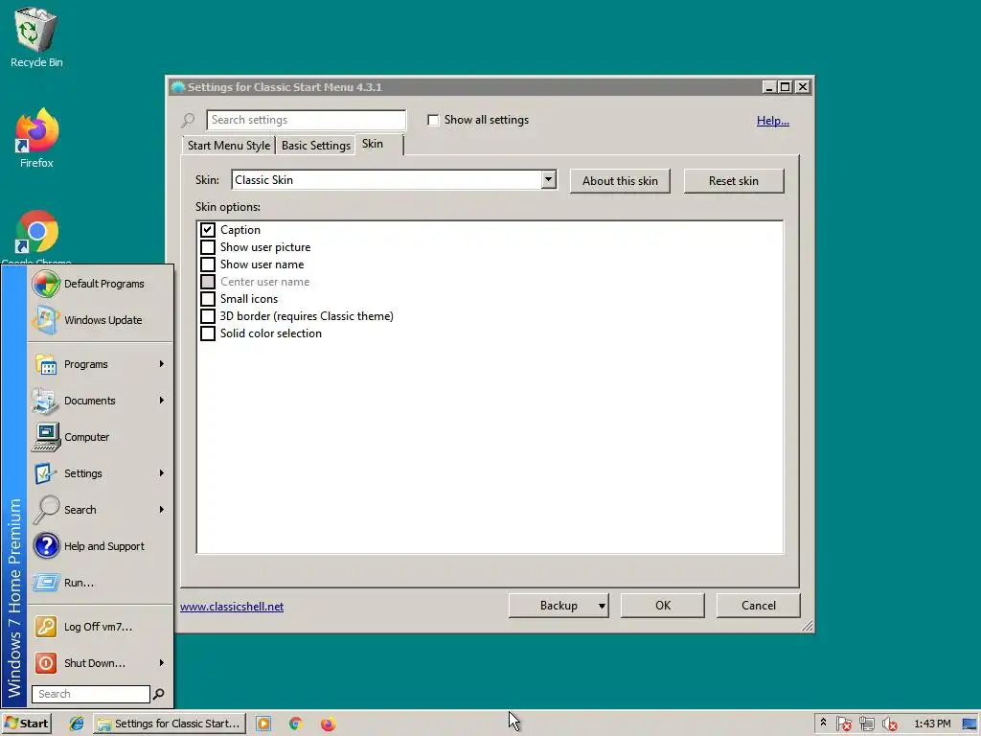The height and width of the screenshot is (736, 981).
Task: Click Reset skin button
Action: [x=733, y=181]
